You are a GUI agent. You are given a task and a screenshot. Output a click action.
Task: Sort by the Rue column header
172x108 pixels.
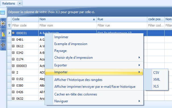tap(122, 19)
